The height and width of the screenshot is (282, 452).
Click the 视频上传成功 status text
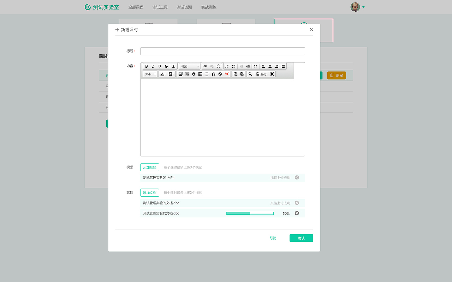(280, 178)
